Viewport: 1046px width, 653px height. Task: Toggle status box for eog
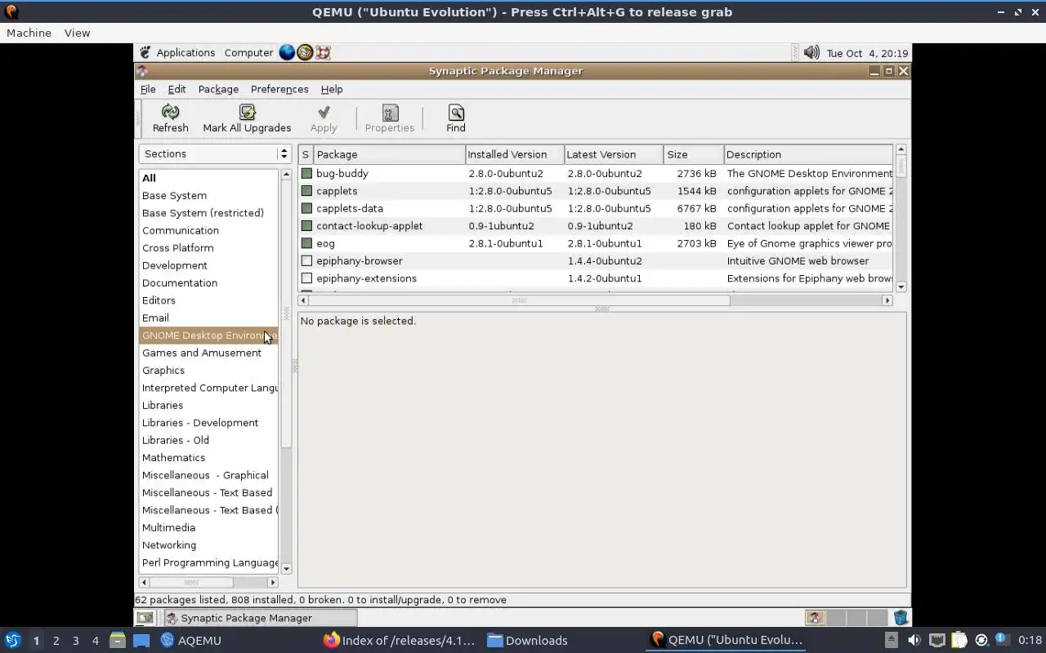(x=306, y=243)
